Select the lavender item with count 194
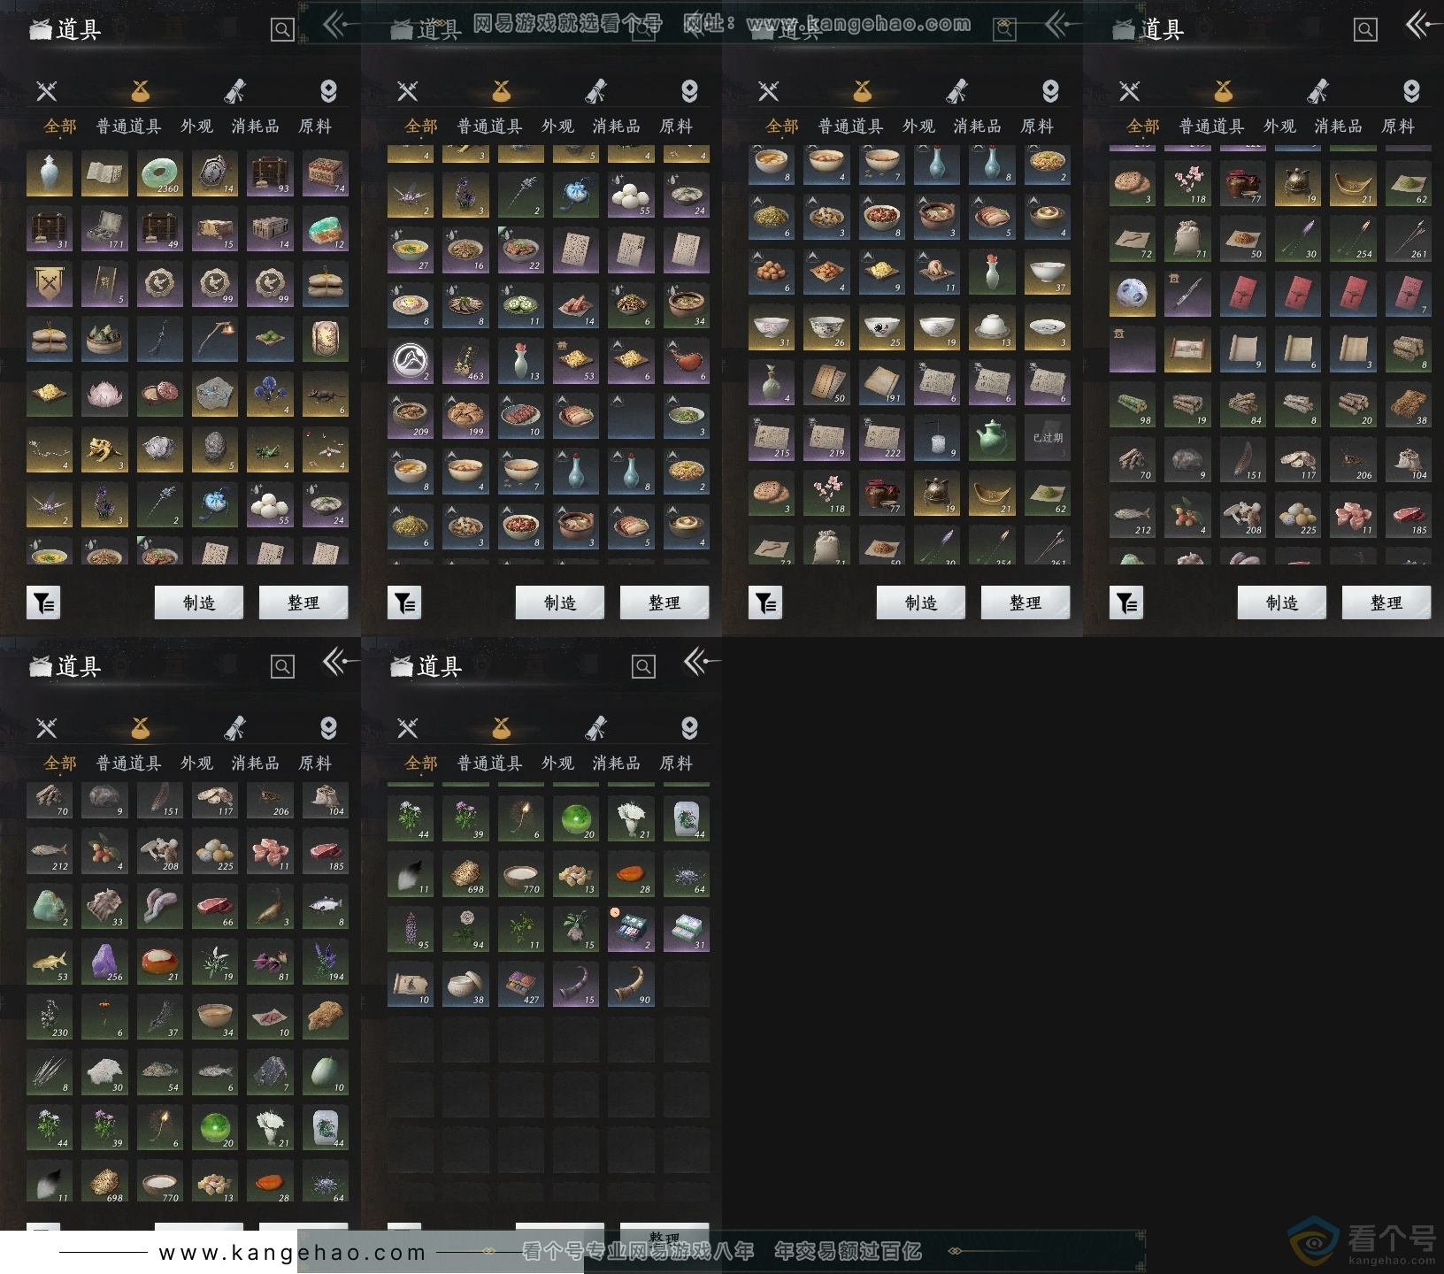 326,962
